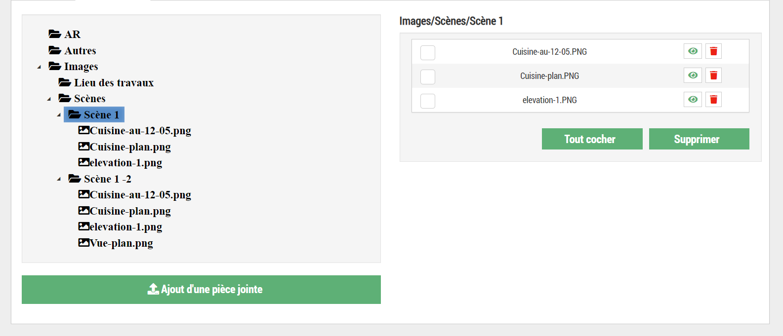Screen dimensions: 783x336
Task: Click the red trash icon for Cuisine-au-12-05.PNG
Action: (713, 51)
